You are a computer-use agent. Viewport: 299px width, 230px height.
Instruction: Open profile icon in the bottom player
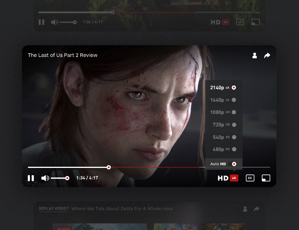(245, 209)
